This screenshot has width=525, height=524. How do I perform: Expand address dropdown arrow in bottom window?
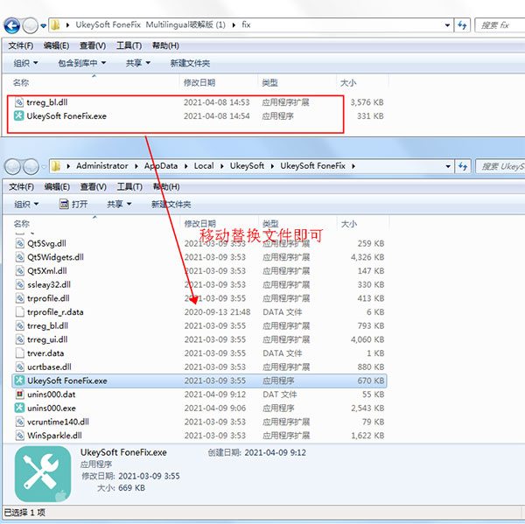(448, 166)
